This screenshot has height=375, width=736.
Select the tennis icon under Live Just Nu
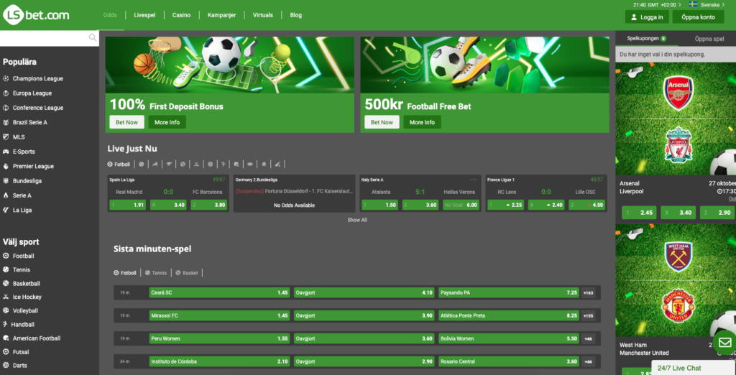tap(142, 165)
